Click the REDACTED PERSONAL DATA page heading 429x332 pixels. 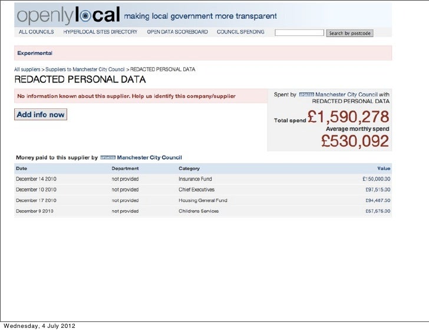point(80,79)
